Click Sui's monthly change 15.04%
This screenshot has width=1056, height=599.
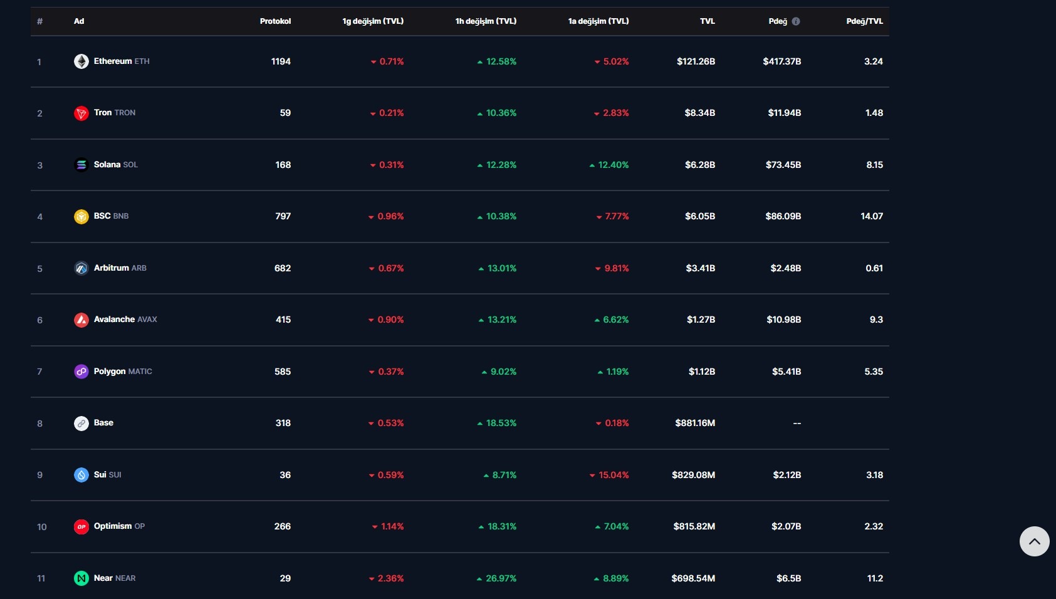coord(609,475)
